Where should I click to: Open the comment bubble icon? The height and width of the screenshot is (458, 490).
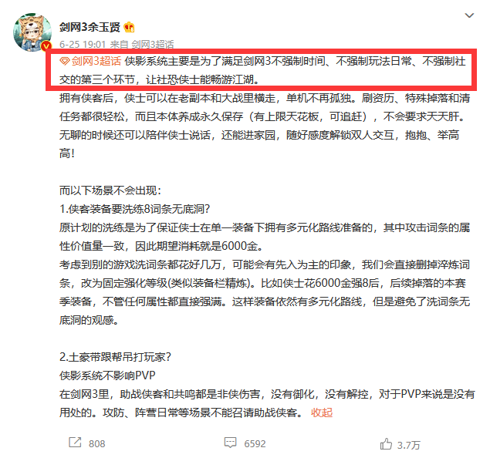(230, 443)
